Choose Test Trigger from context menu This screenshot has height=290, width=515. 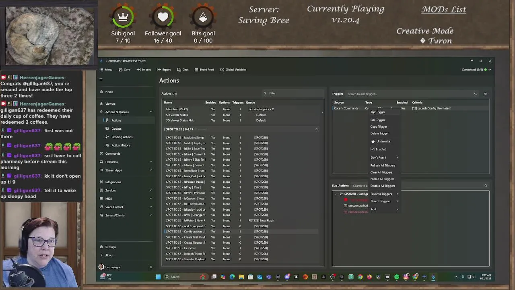(378, 112)
